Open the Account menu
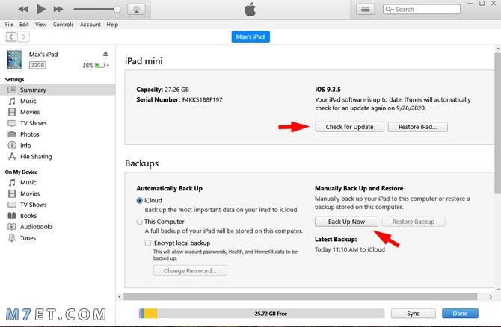Viewport: 501px width, 327px height. pos(90,24)
